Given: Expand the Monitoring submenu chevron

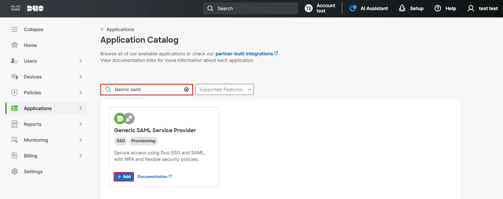Looking at the screenshot, I should 81,140.
